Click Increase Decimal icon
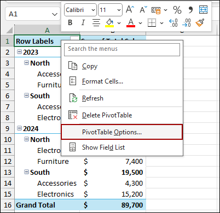The image size is (220, 213). pos(173,23)
